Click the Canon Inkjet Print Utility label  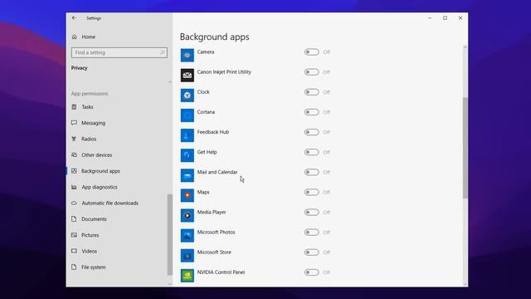point(224,72)
